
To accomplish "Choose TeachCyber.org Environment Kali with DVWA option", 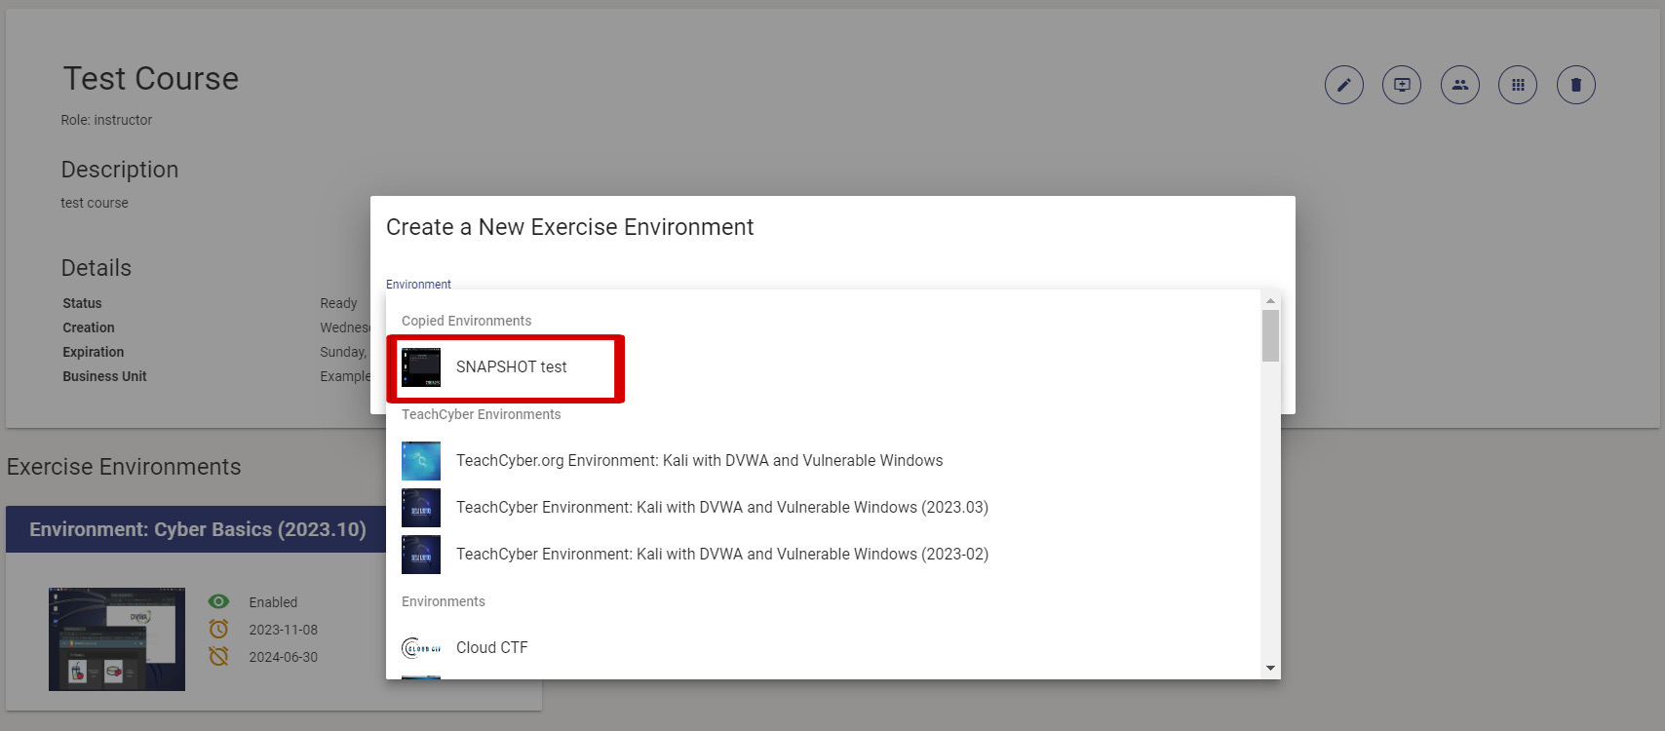I will 823,461.
